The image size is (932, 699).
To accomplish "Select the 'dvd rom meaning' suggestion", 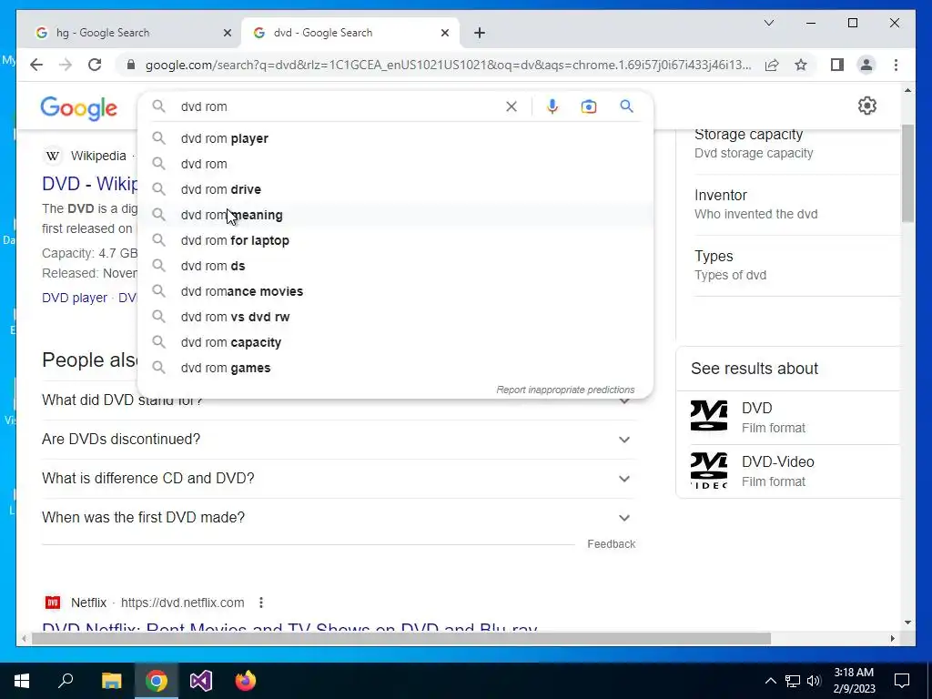I will pyautogui.click(x=395, y=215).
